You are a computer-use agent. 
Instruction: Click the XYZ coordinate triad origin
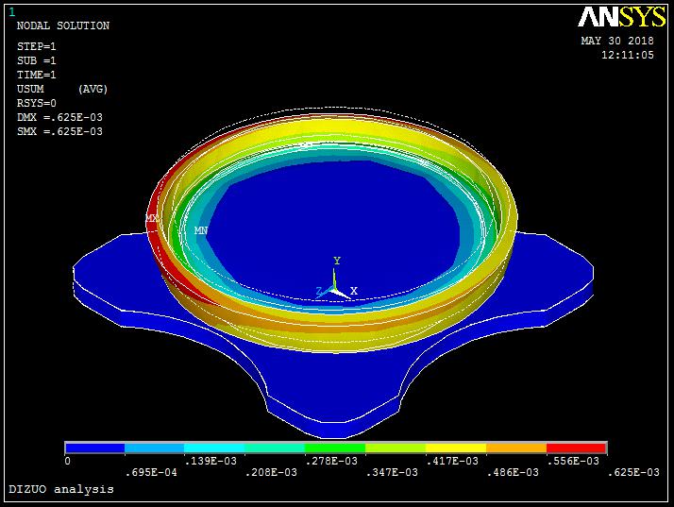click(334, 290)
